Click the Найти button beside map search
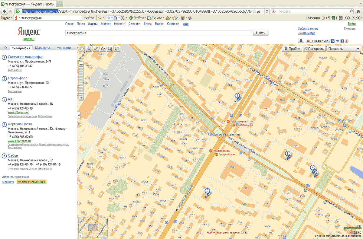Screen dimensions: 363x239 [260, 33]
